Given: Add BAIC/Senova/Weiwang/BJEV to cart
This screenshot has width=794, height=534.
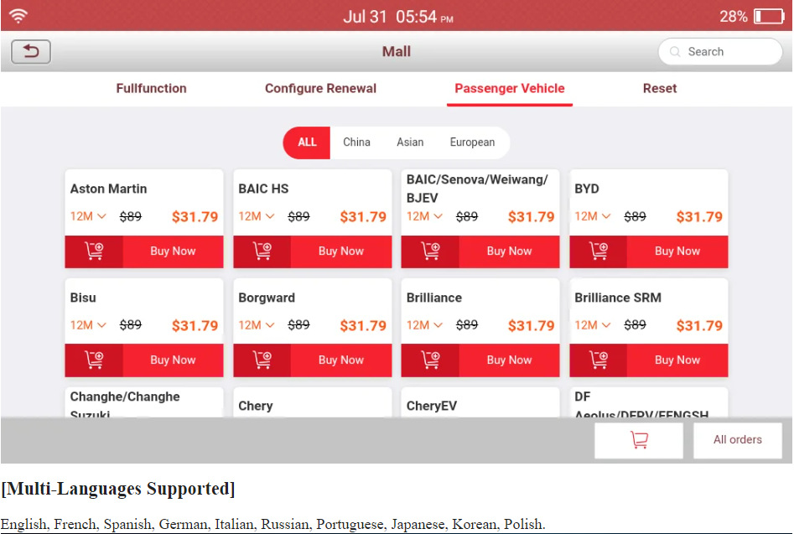Looking at the screenshot, I should (x=430, y=251).
